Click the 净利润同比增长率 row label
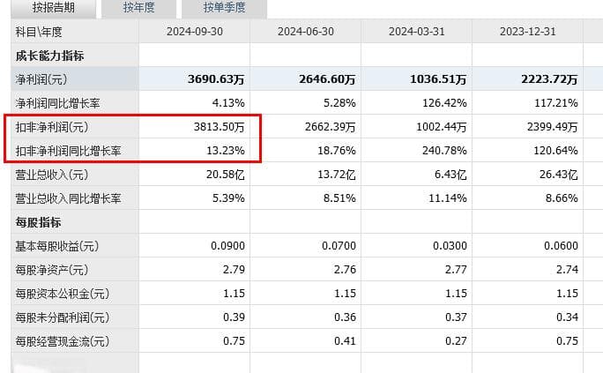The width and height of the screenshot is (603, 373). coord(57,103)
